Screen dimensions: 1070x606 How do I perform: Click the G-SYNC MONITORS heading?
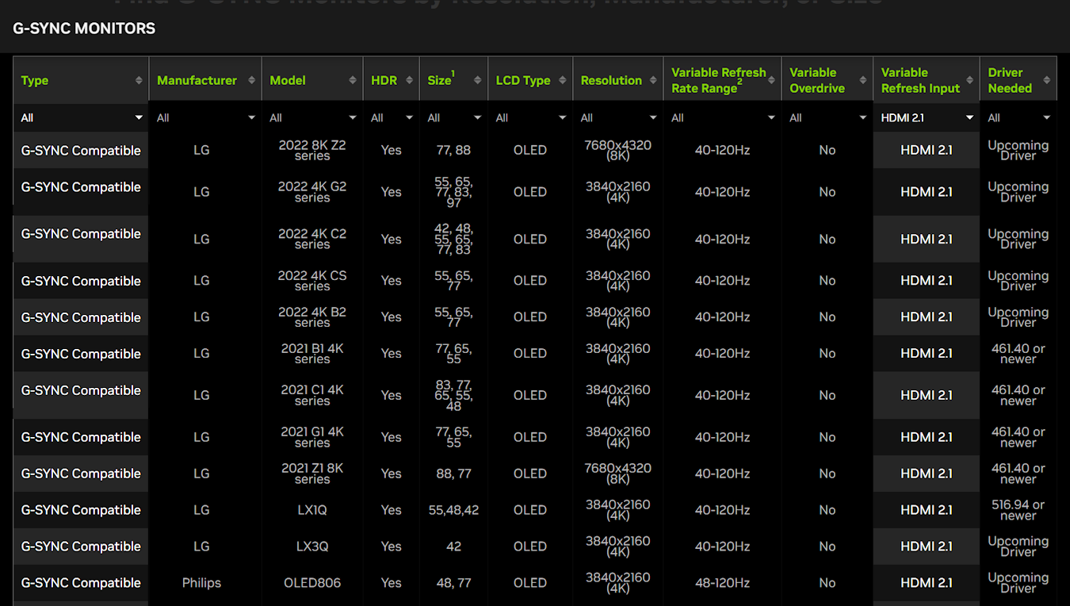point(84,29)
